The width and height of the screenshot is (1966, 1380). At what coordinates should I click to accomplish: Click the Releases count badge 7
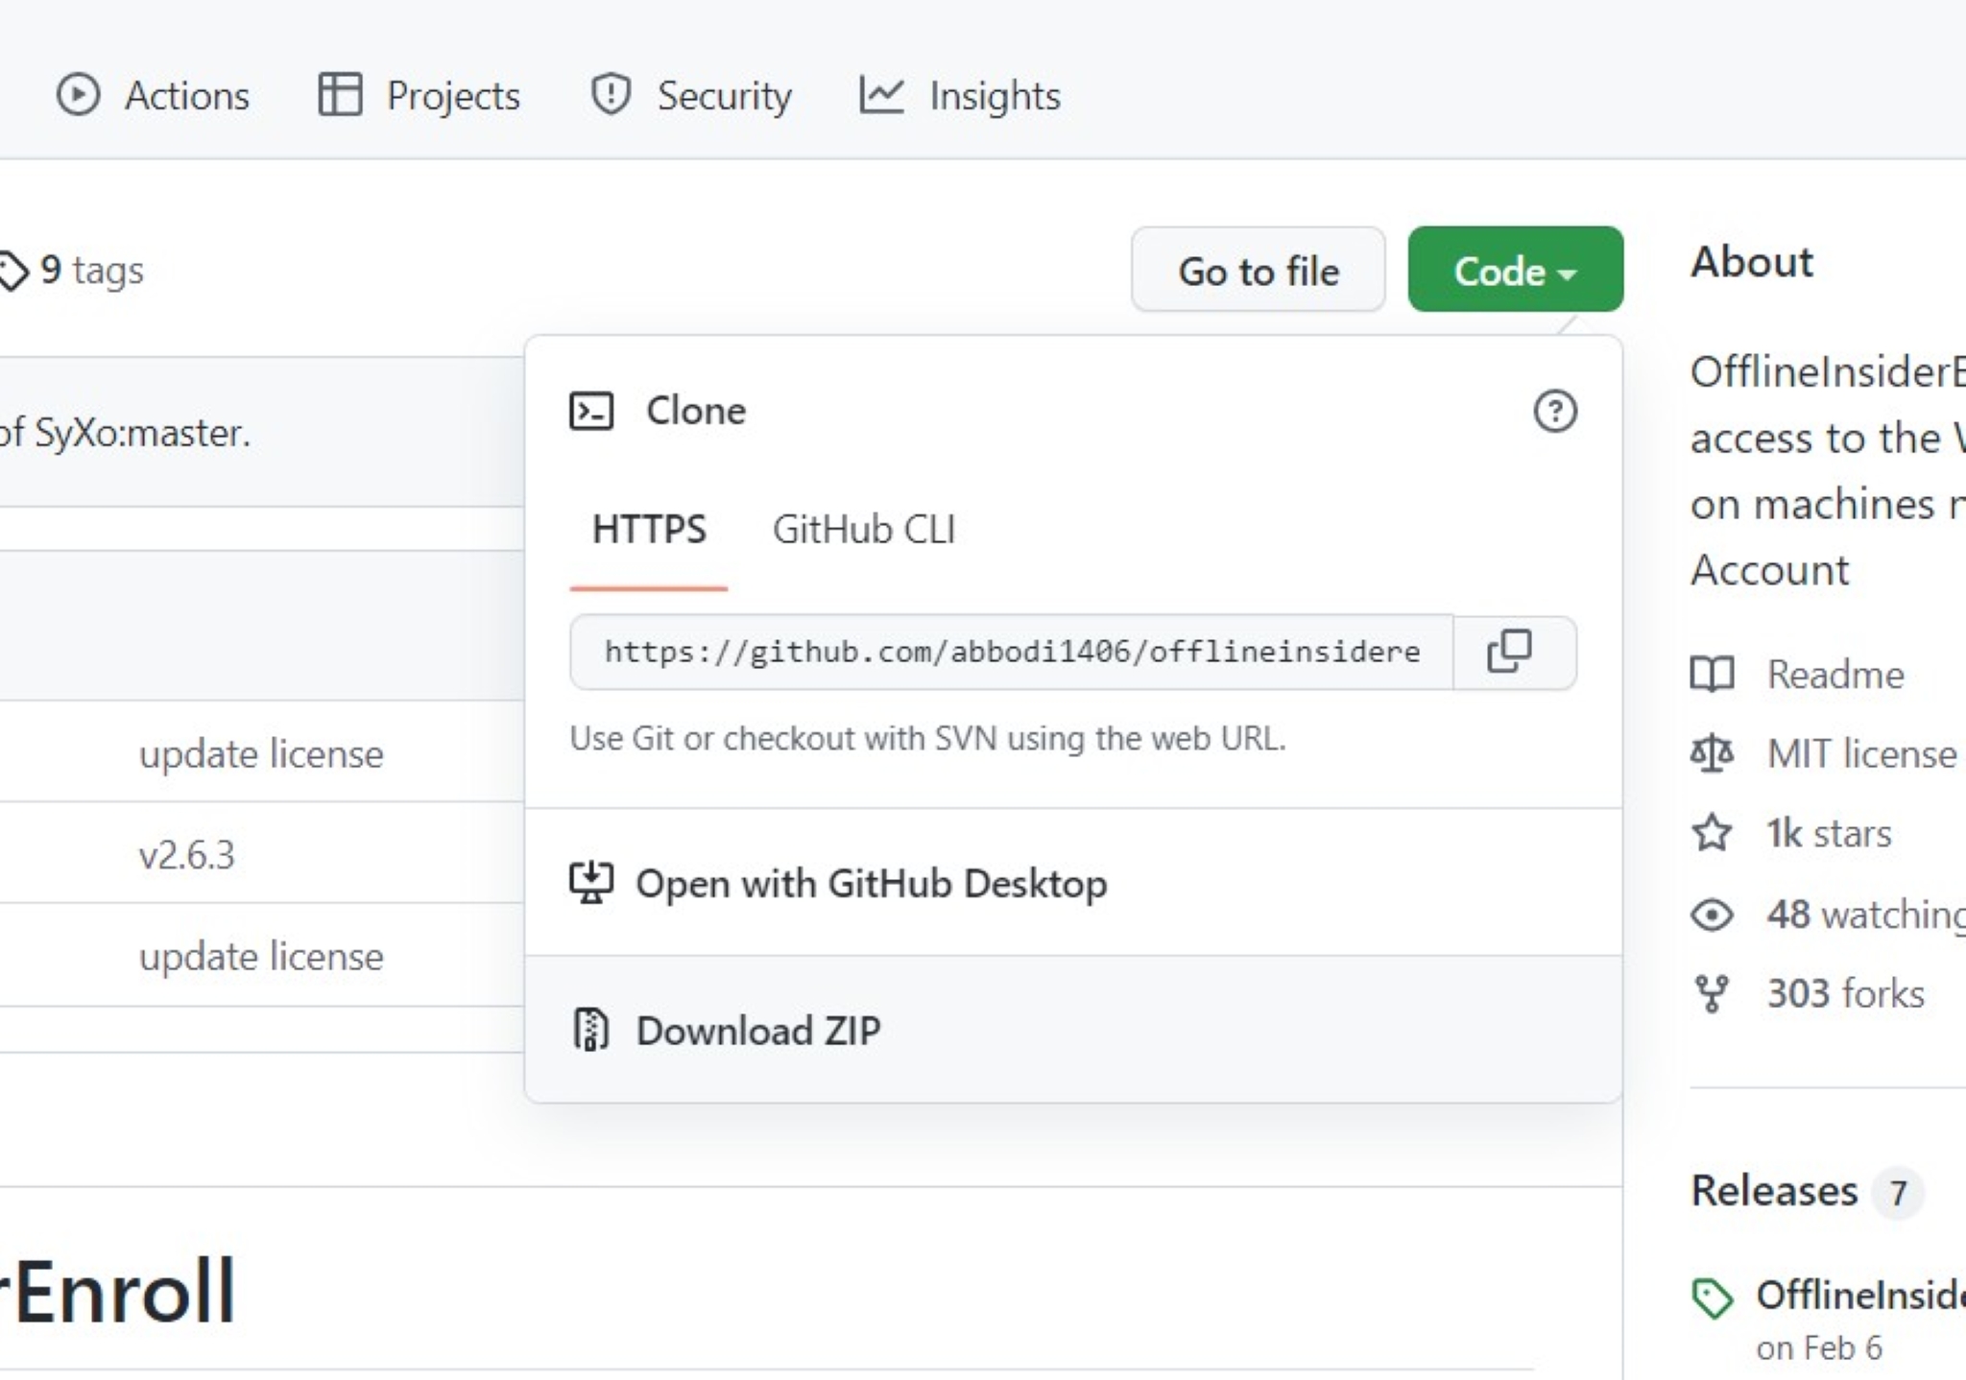coord(1898,1193)
